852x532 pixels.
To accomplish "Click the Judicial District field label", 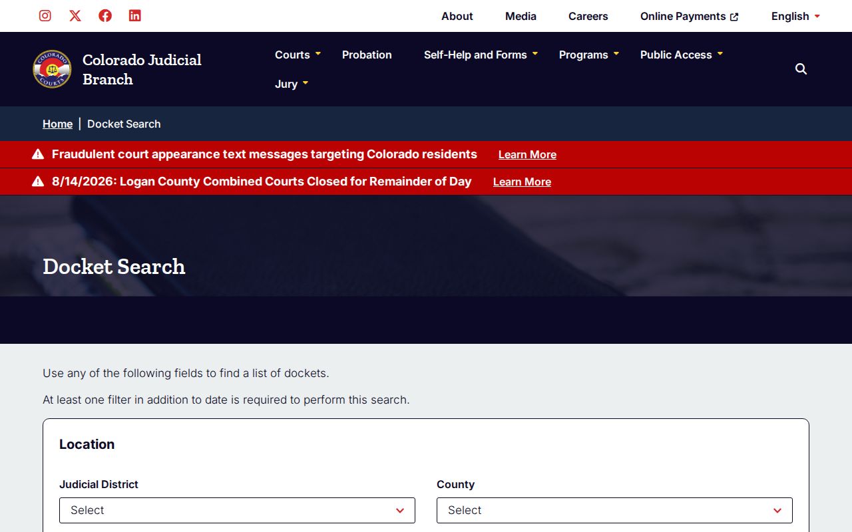I will pyautogui.click(x=99, y=484).
